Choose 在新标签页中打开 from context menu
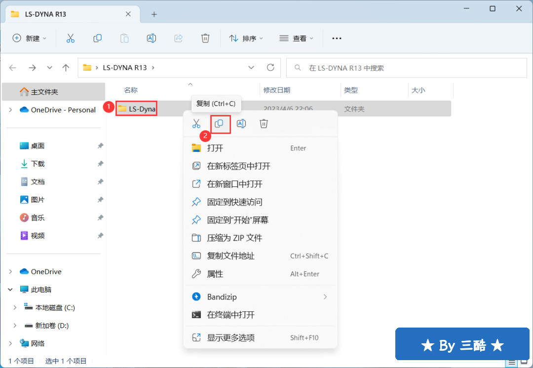Image resolution: width=533 pixels, height=368 pixels. point(261,166)
